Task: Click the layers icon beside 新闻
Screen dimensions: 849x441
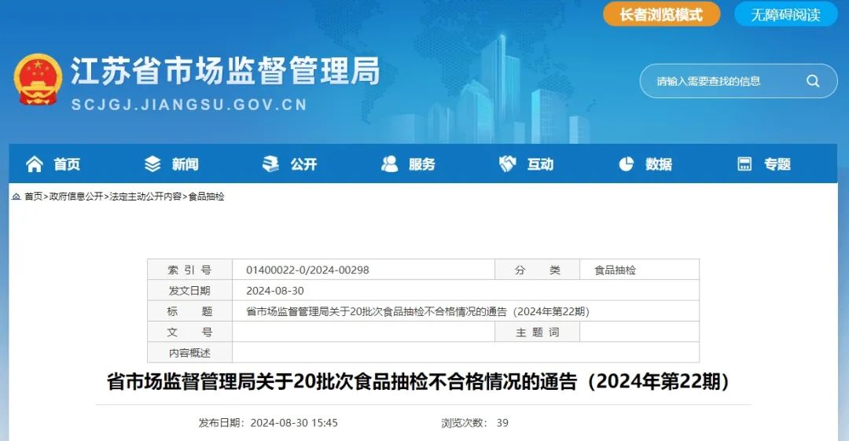Action: [x=153, y=164]
